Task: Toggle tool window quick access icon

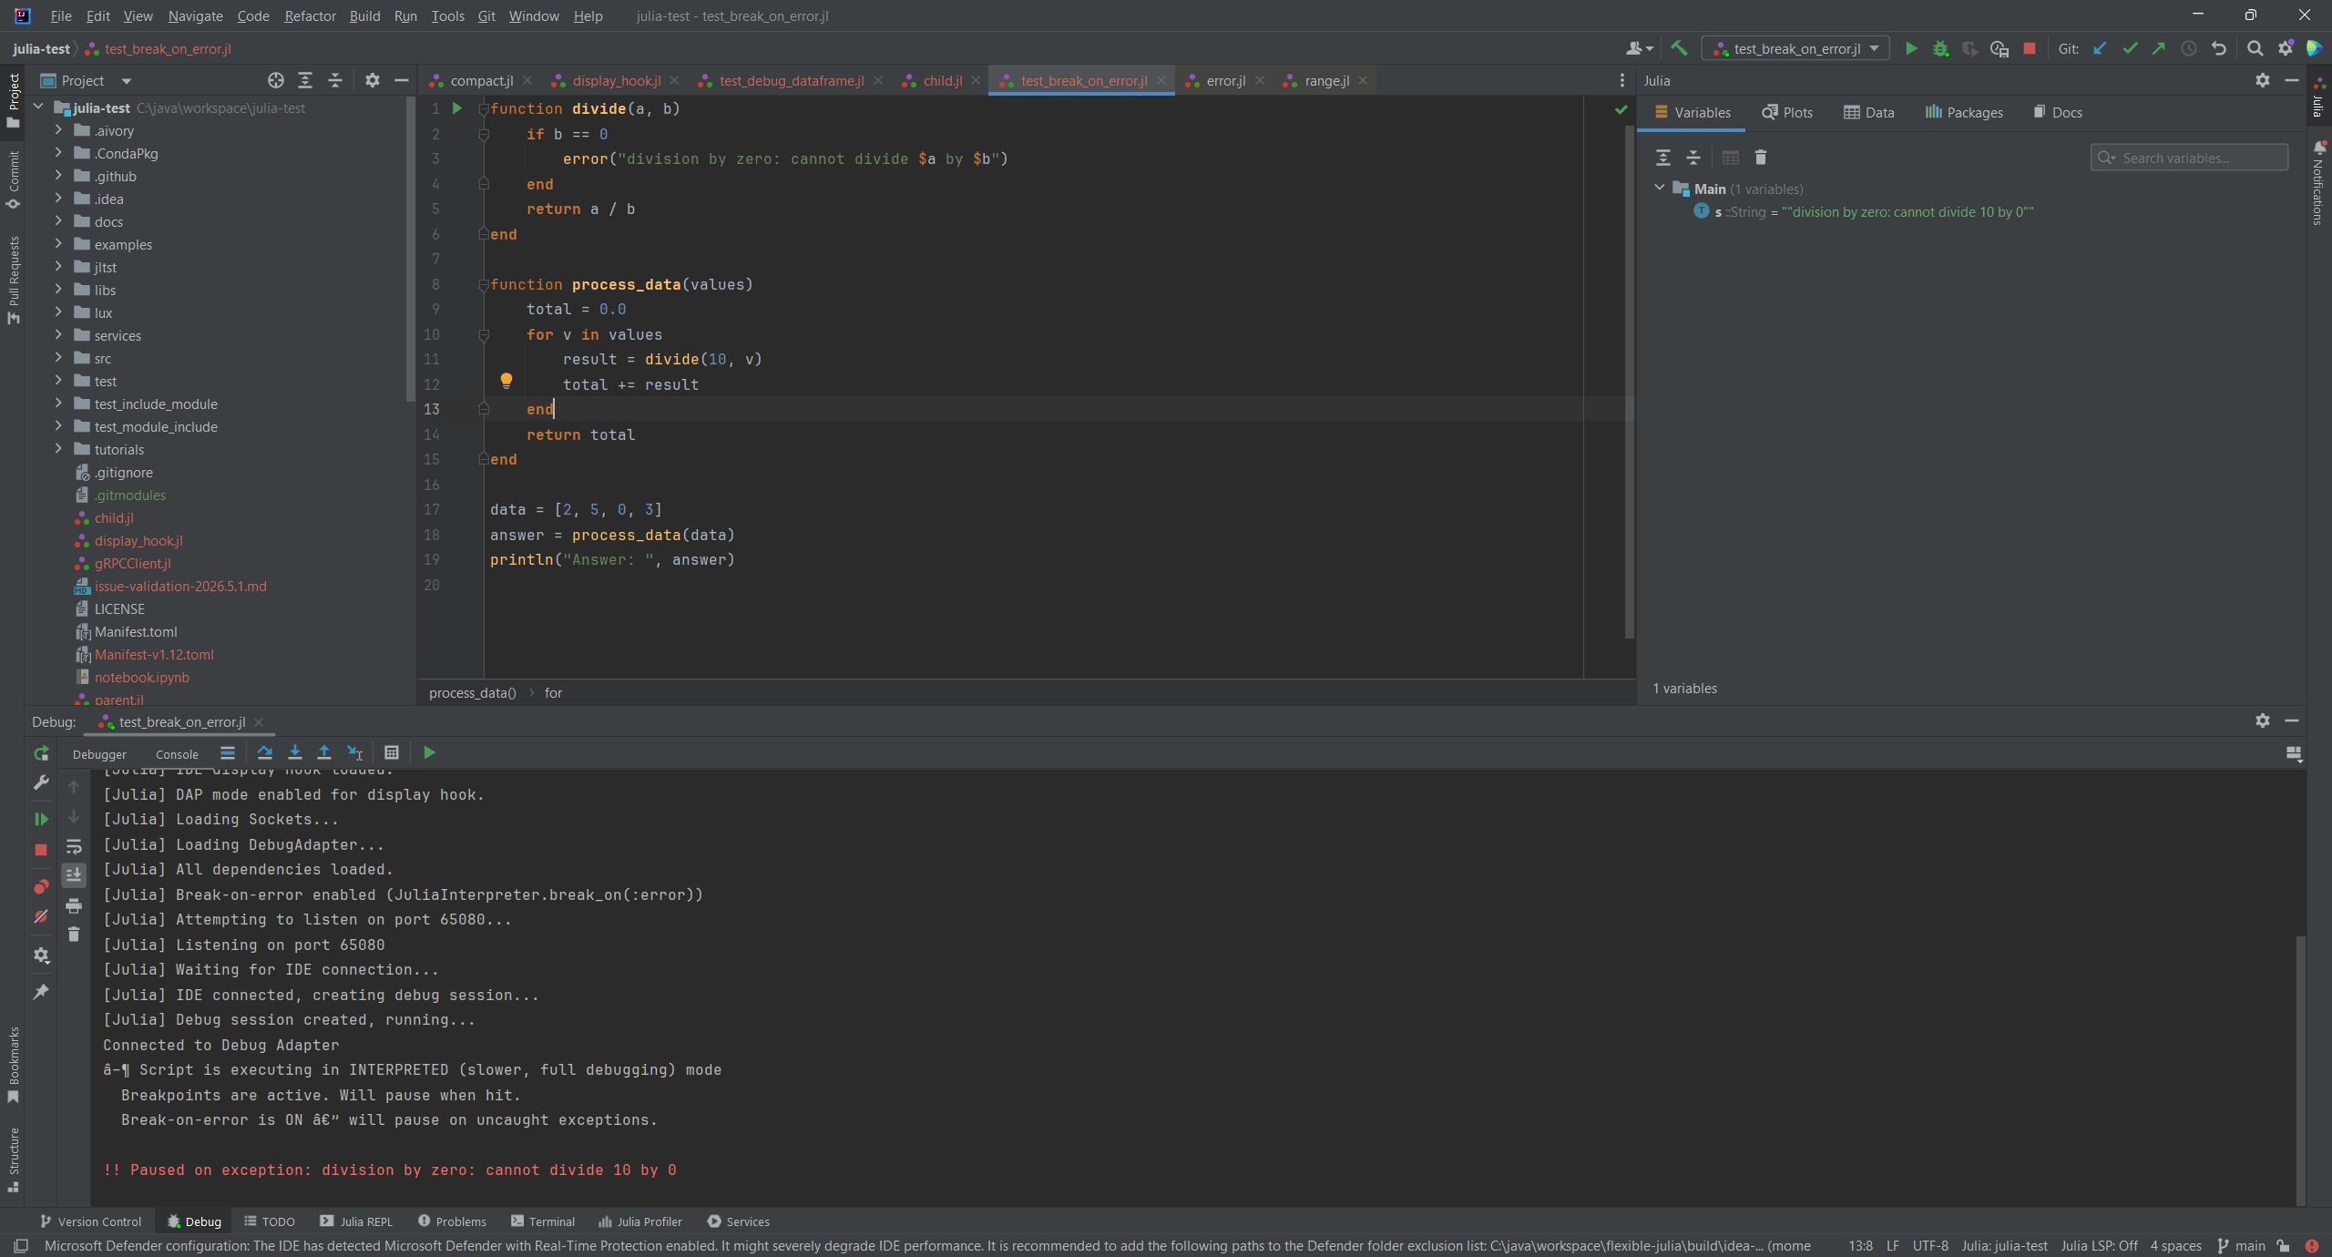Action: (21, 1245)
